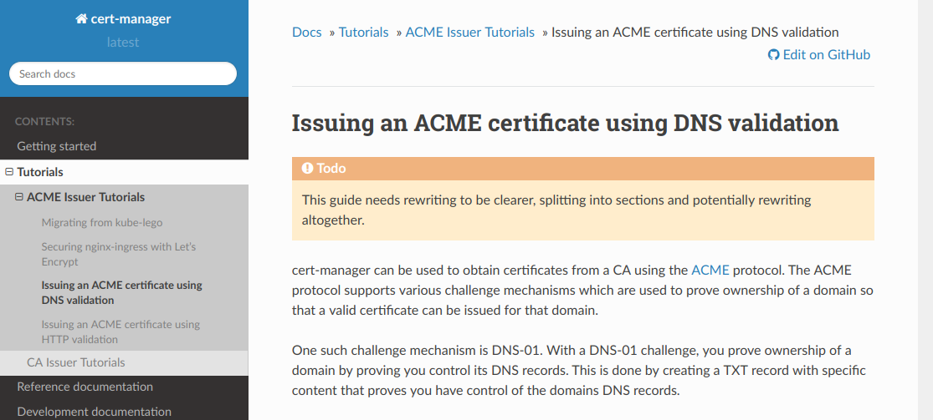The image size is (933, 420).
Task: Click the Todo exclamation icon
Action: click(307, 168)
